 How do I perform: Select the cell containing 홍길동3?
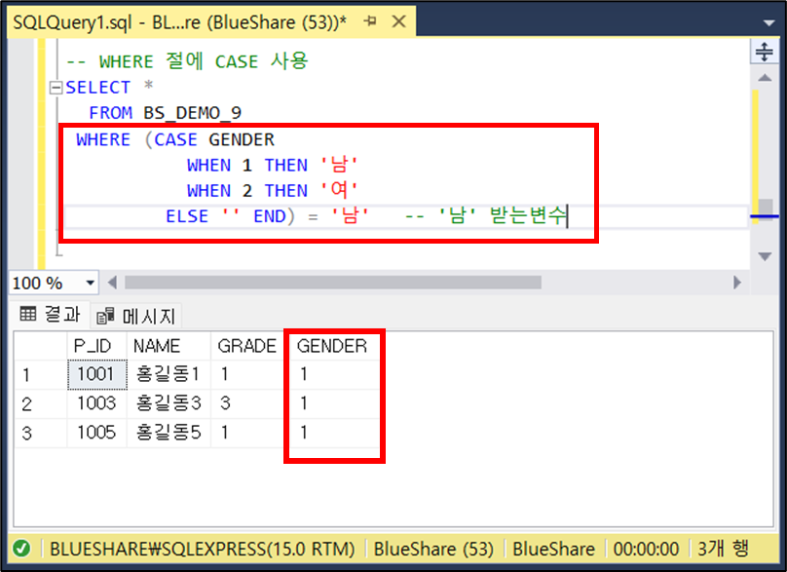[x=169, y=402]
